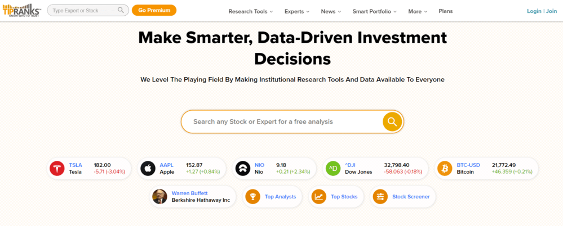Open the Plans menu item
The image size is (563, 226).
click(x=445, y=11)
